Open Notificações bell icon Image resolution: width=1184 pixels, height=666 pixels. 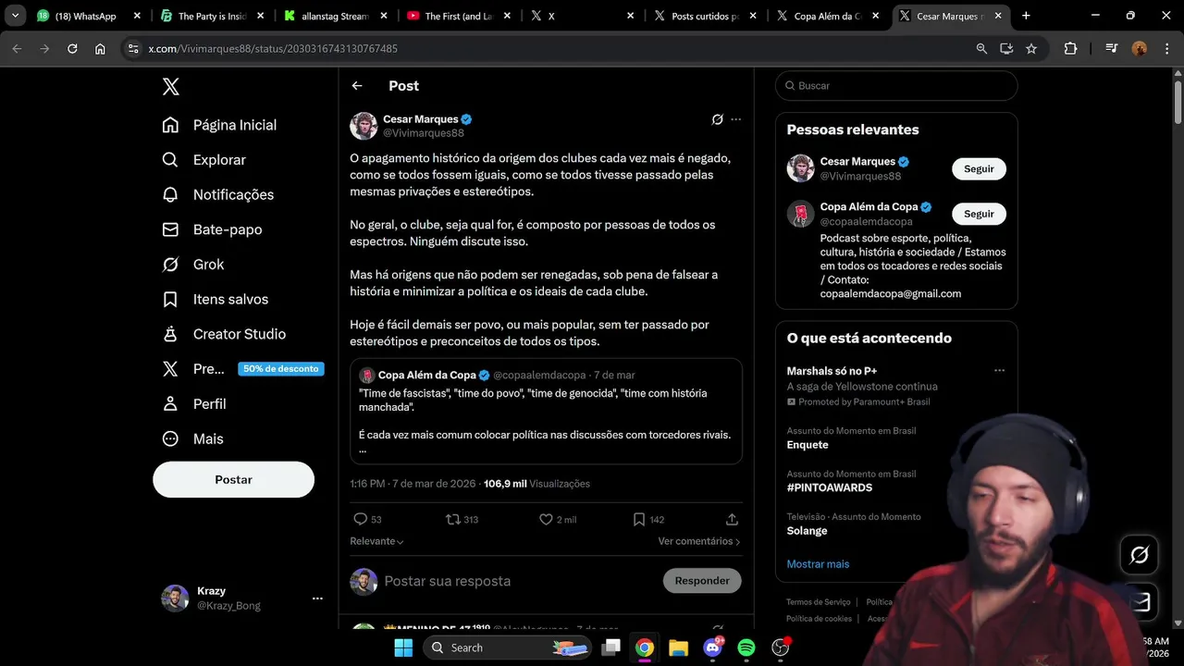(170, 194)
